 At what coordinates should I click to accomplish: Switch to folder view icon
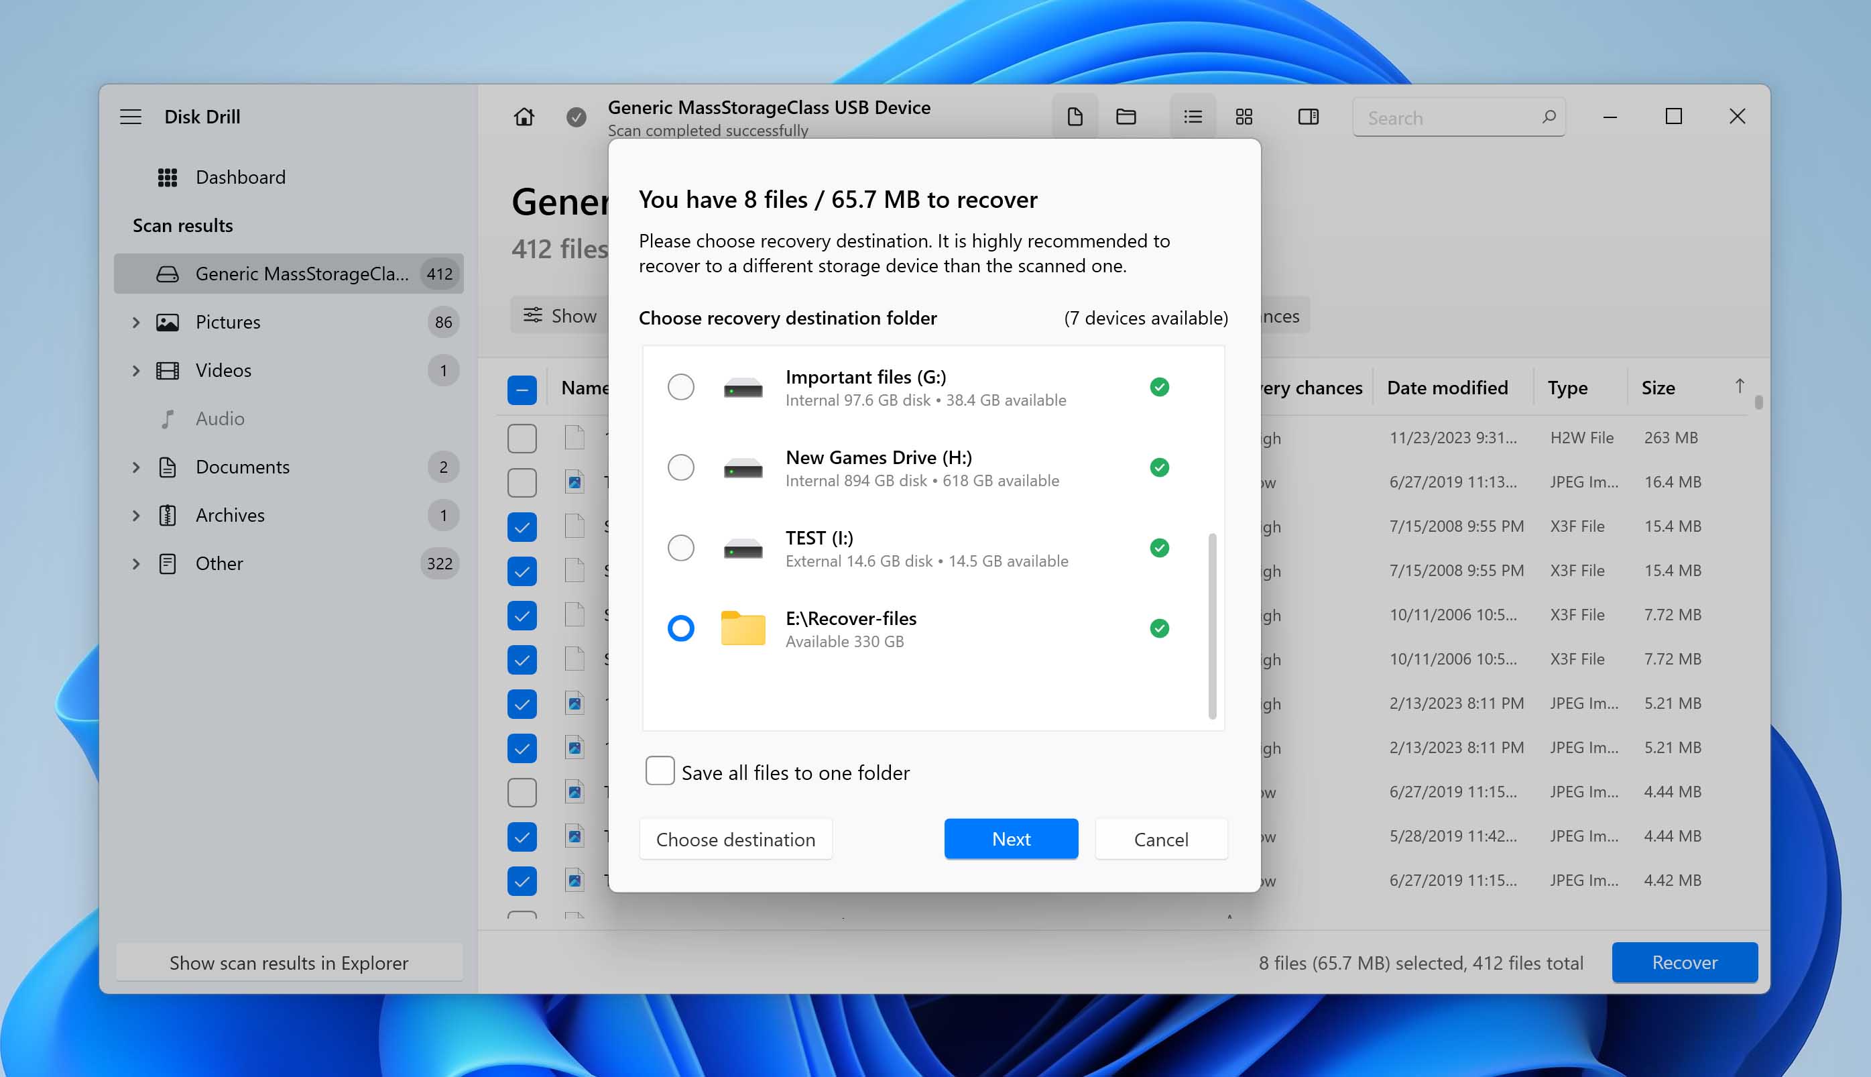click(1126, 117)
